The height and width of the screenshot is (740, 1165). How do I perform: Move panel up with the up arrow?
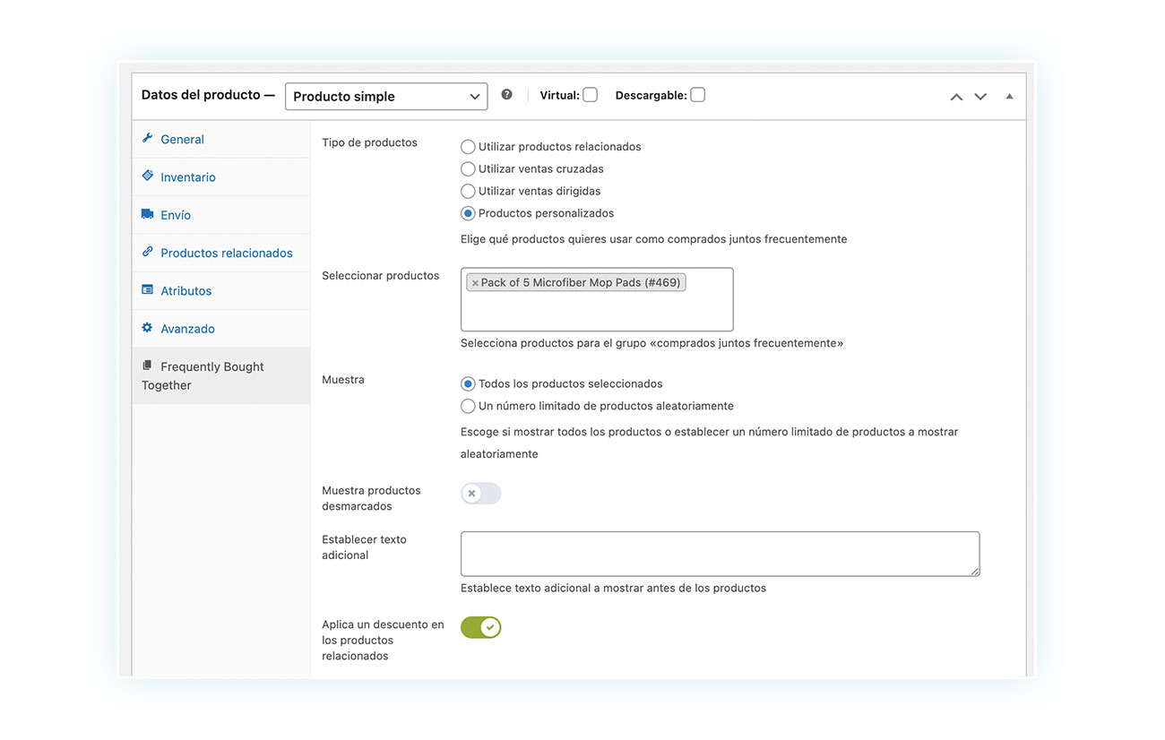tap(956, 97)
